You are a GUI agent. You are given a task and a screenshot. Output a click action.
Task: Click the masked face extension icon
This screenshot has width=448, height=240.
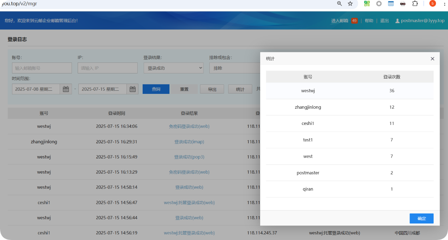[x=403, y=4]
